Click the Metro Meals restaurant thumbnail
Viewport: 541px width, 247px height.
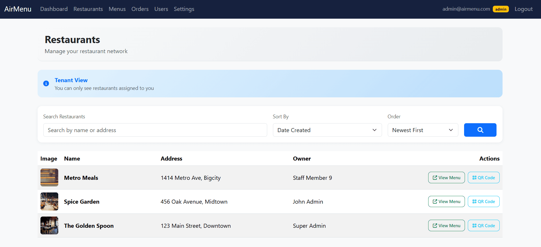point(49,177)
